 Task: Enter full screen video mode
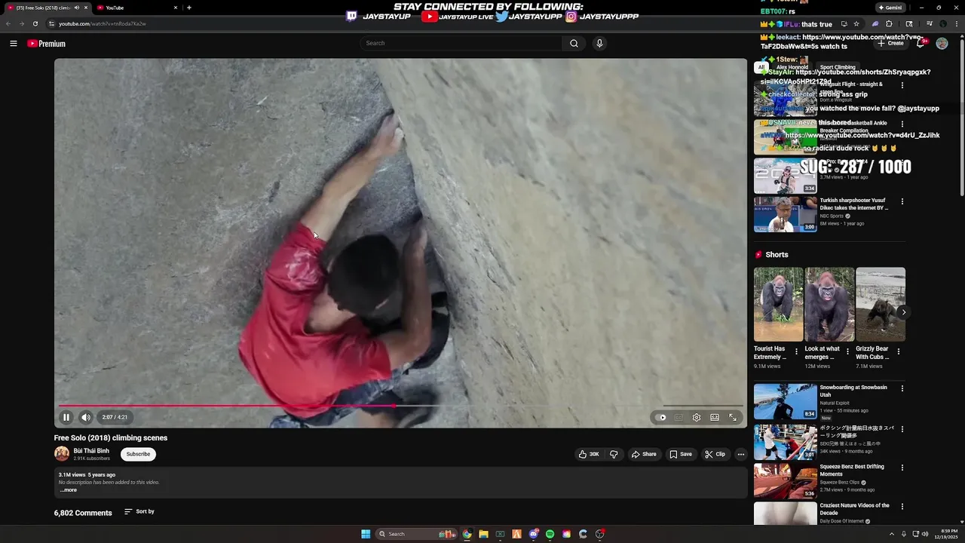[733, 417]
